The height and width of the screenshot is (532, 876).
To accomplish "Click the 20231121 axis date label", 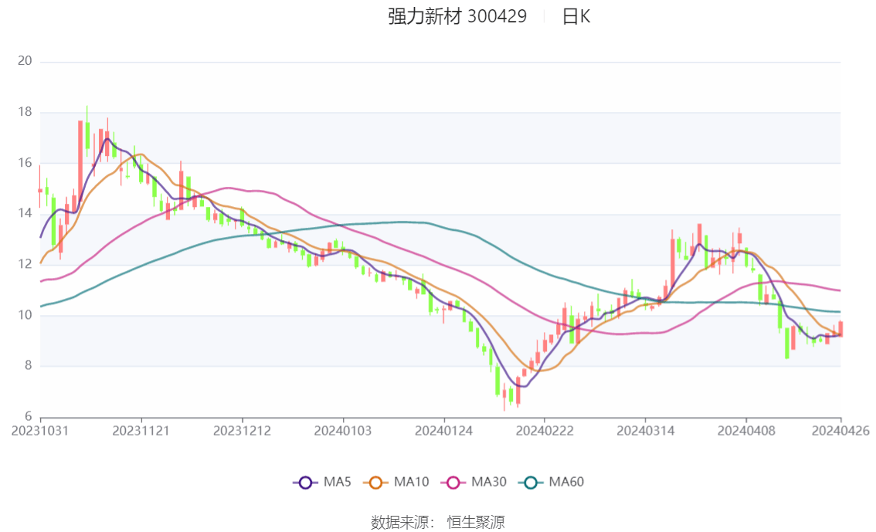I will [x=141, y=429].
